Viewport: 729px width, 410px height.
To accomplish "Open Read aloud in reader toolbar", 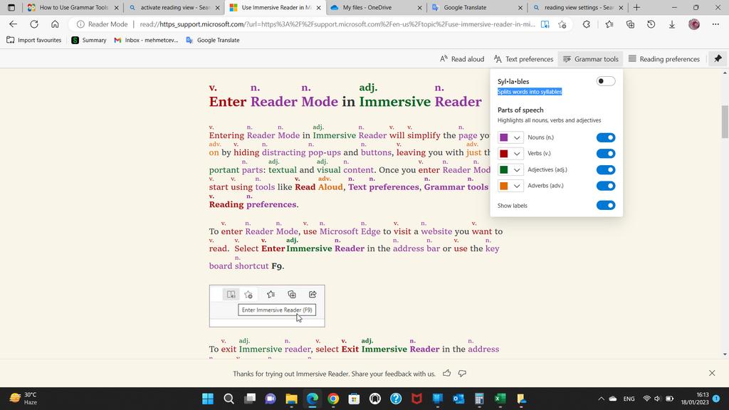I will (x=461, y=58).
